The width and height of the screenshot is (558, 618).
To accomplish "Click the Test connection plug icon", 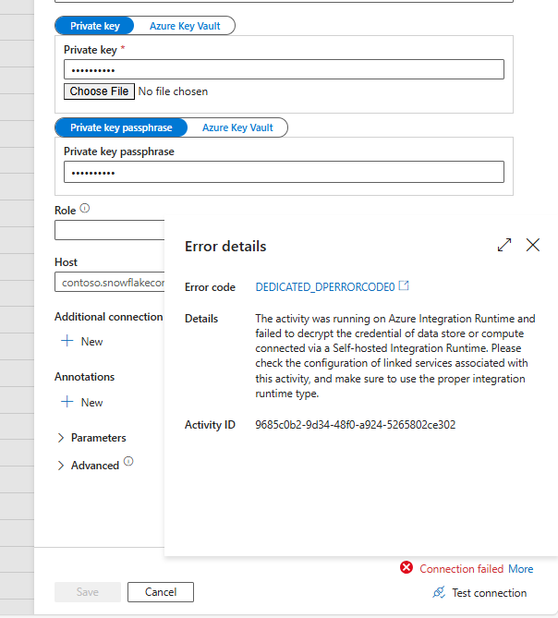I will pos(439,592).
